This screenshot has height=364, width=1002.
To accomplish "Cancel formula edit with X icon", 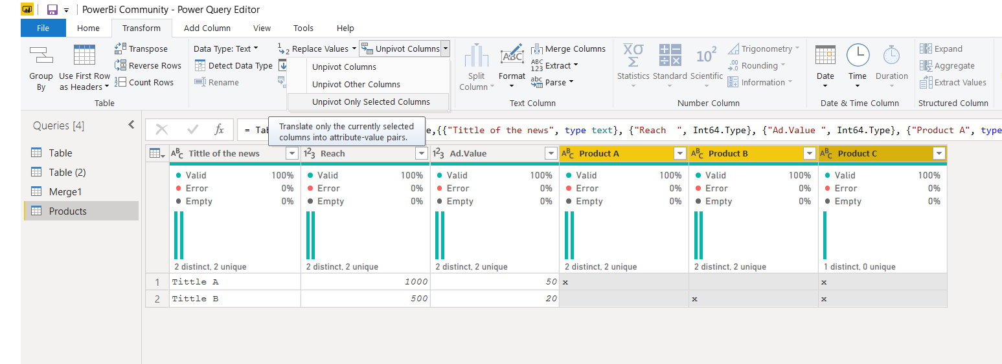I will [x=162, y=130].
